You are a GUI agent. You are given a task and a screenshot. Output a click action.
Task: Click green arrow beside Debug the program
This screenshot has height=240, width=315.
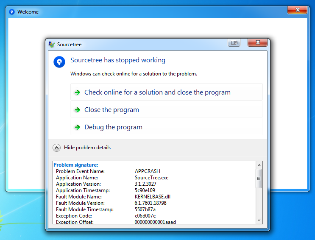77,127
